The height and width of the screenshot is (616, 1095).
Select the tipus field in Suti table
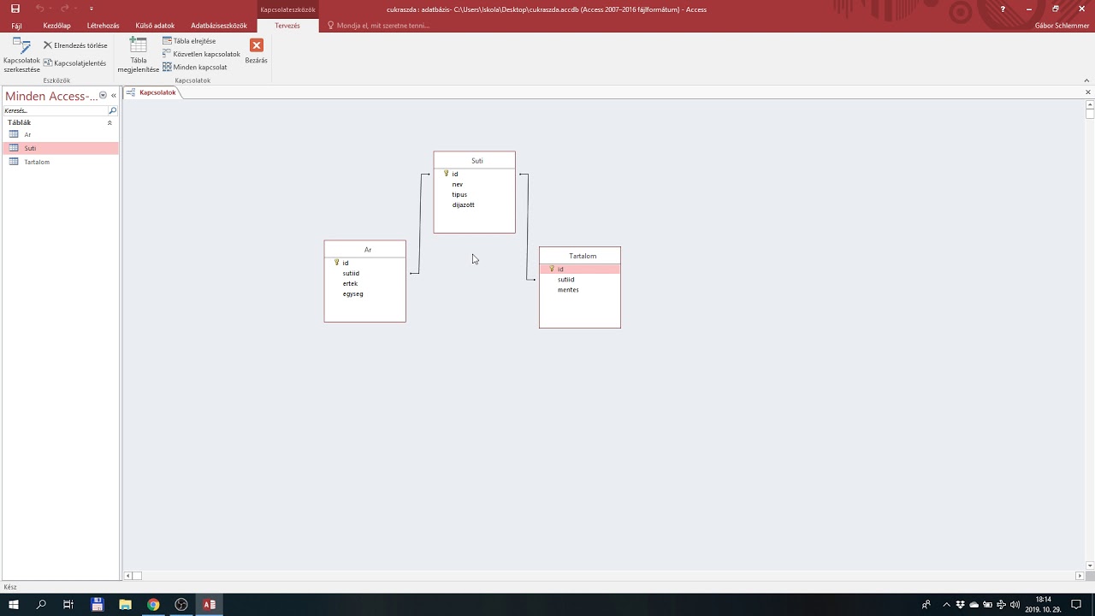475,194
